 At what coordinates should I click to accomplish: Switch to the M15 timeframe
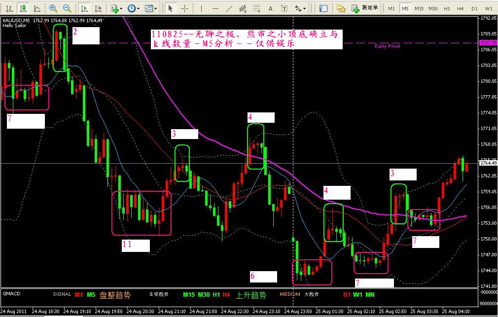tap(419, 8)
